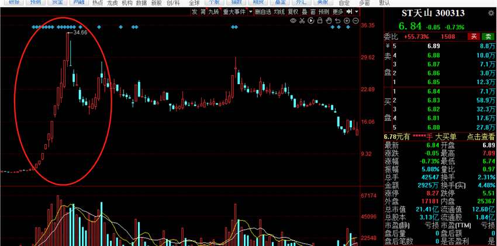Click the red 买 buy button
Image resolution: width=497 pixels, height=246 pixels.
474,36
